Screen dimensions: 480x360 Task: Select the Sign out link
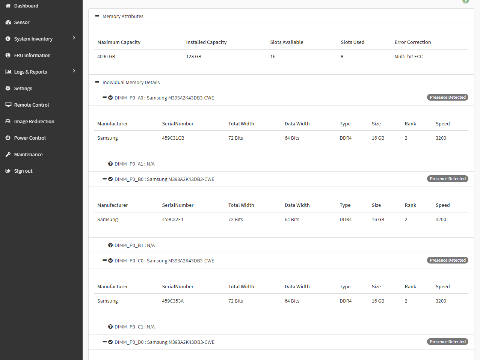[41, 171]
